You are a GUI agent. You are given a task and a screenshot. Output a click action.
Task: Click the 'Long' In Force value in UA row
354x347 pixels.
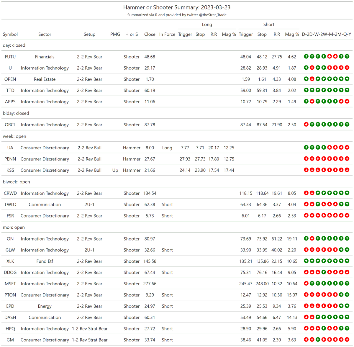pyautogui.click(x=167, y=148)
